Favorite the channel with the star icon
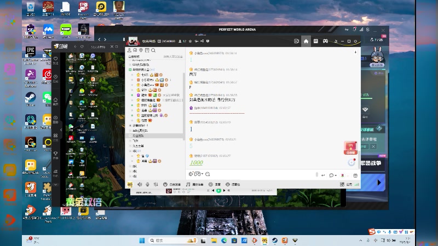 (x=190, y=42)
